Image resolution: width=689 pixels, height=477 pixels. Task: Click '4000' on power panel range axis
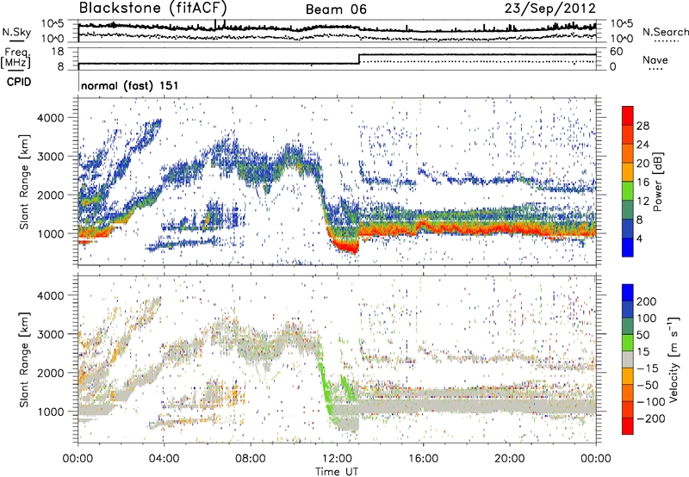[x=51, y=117]
